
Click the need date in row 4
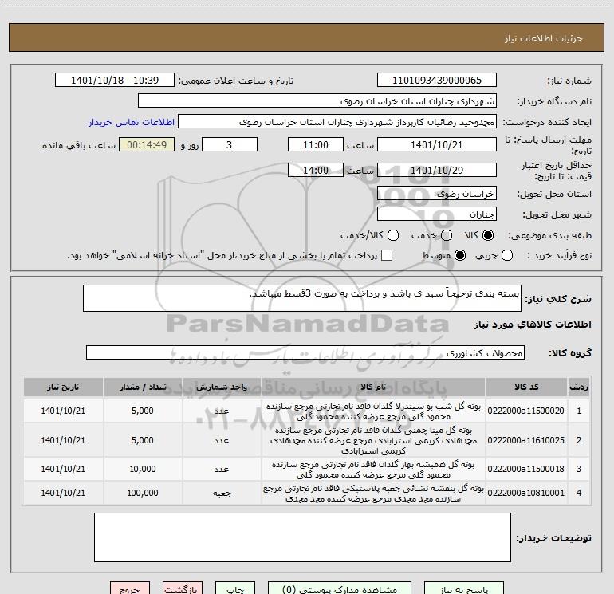[x=63, y=493]
